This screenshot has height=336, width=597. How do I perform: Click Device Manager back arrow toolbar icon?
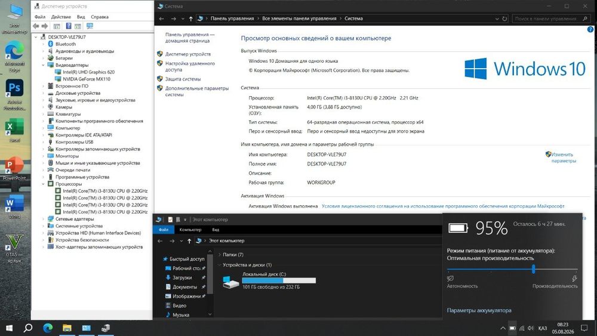pos(36,26)
